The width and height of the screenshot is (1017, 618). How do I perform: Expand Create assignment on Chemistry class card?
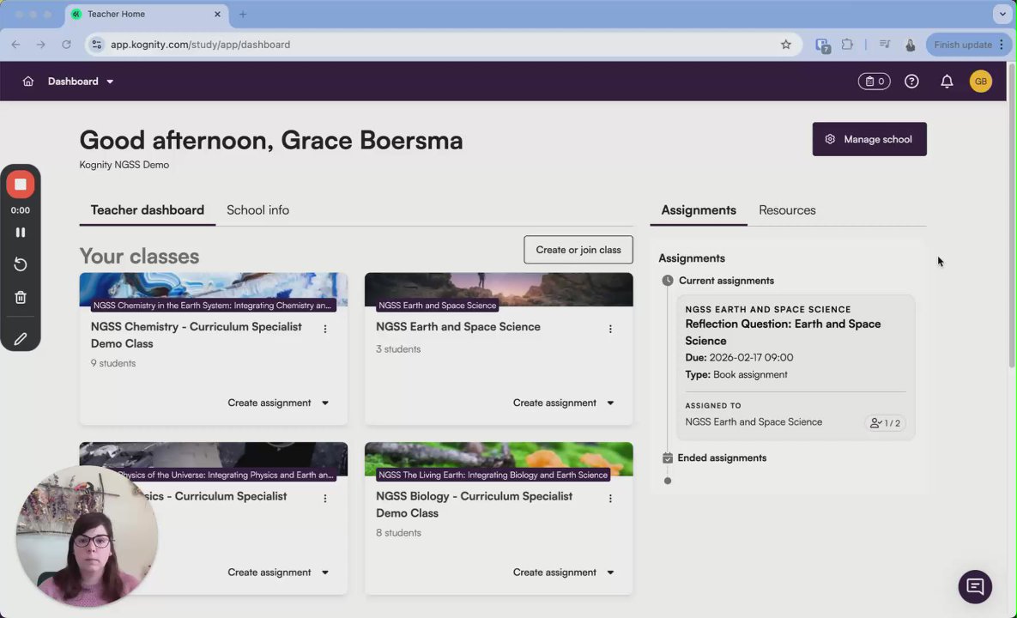pyautogui.click(x=277, y=403)
